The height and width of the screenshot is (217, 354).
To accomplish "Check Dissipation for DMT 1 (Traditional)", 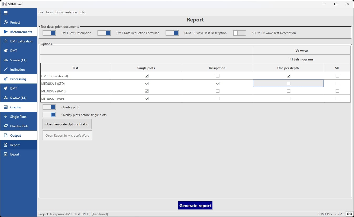I will (x=218, y=76).
